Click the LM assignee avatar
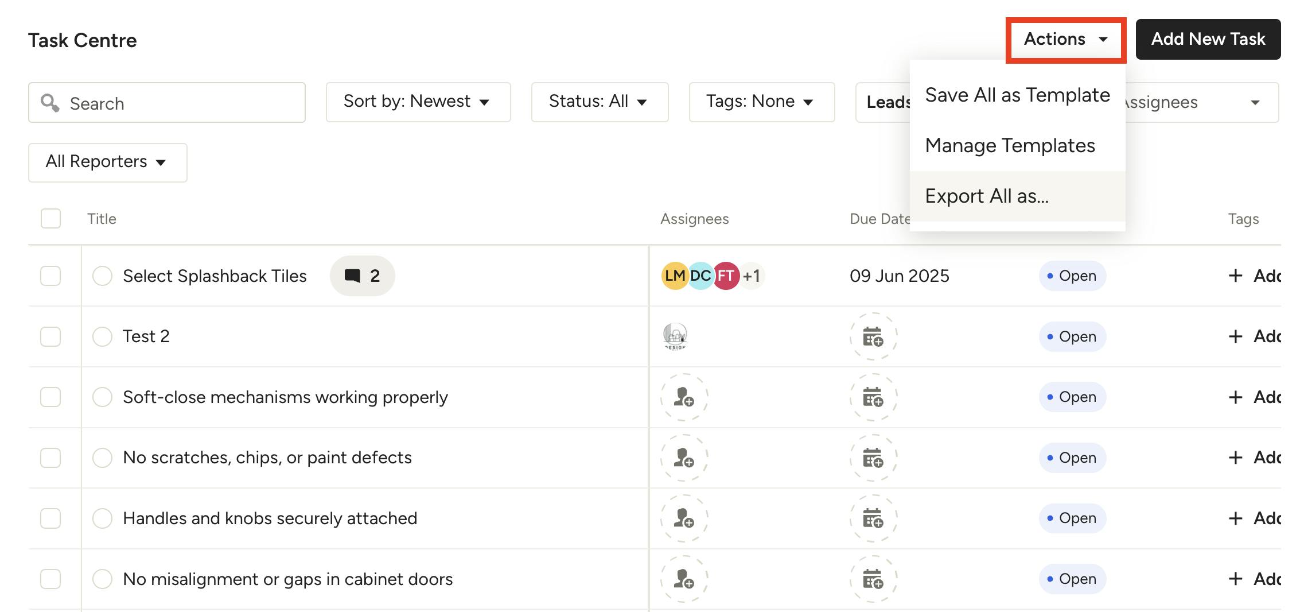Image resolution: width=1300 pixels, height=612 pixels. click(x=674, y=276)
